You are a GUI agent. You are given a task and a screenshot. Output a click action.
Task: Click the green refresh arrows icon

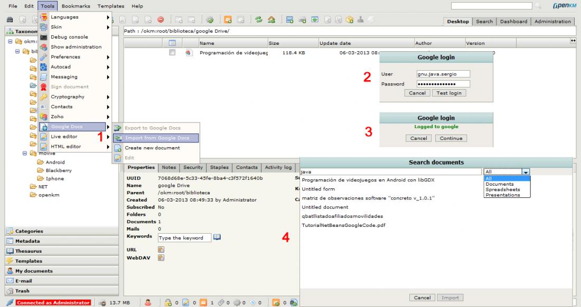tap(259, 20)
